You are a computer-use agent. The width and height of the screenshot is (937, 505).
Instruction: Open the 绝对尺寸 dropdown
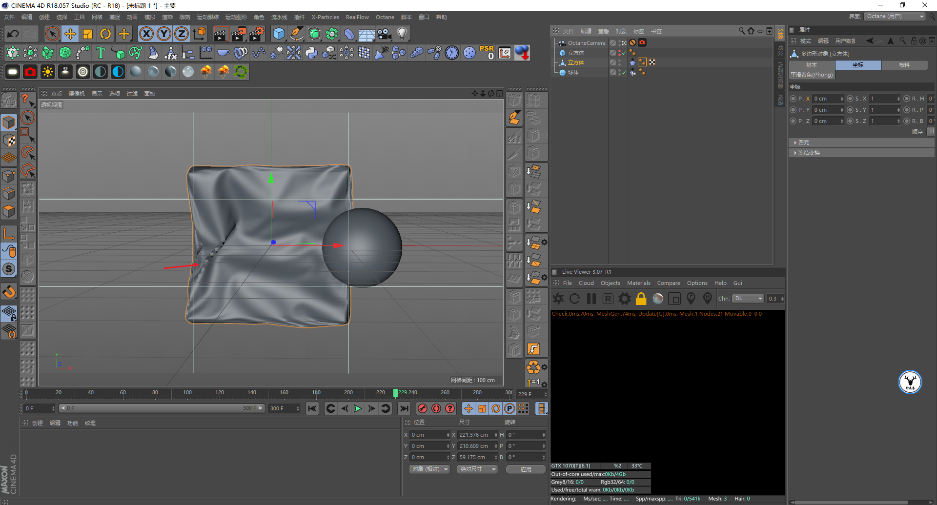coord(477,469)
